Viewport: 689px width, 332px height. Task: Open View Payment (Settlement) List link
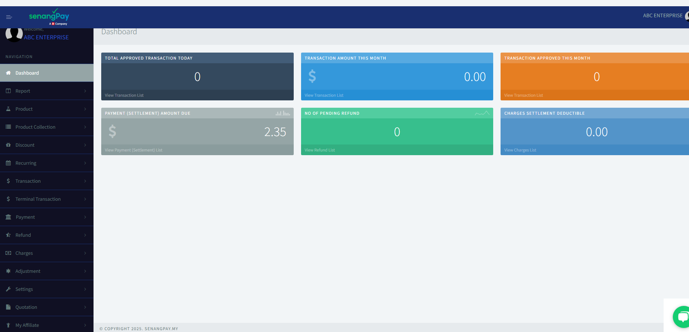(133, 150)
